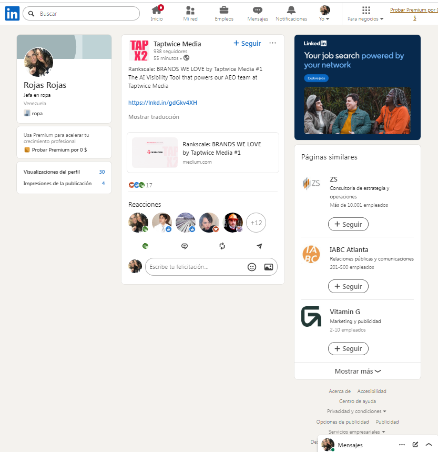Click the send icon on the post
Screen dimensions: 438x452
[x=259, y=246]
